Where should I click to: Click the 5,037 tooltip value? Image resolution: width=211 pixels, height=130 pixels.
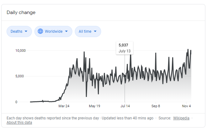click(x=123, y=45)
